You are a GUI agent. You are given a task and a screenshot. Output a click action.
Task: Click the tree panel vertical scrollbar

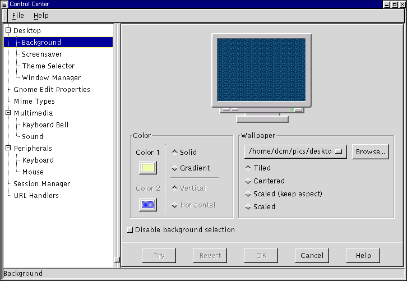pyautogui.click(x=117, y=140)
